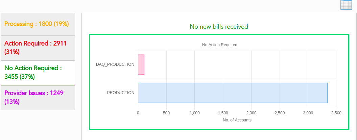Click the 'No Action Required' chart title
Screen dimensions: 357x140
tap(219, 45)
